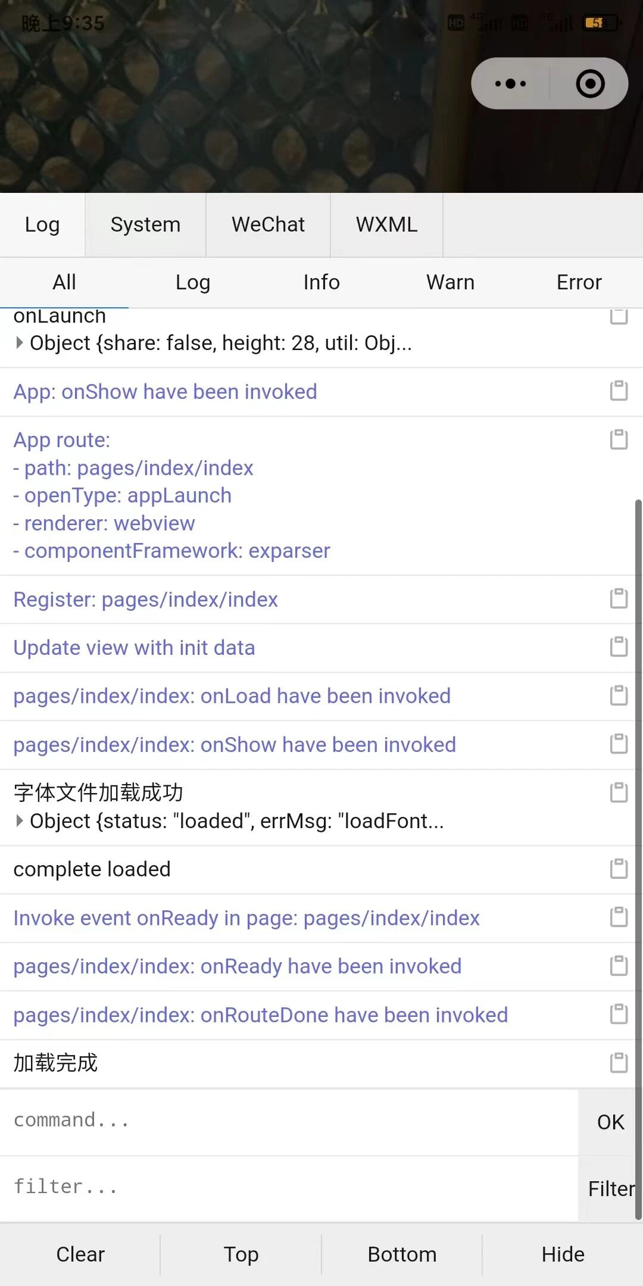This screenshot has height=1286, width=643.
Task: Copy the 'complete loaded' log entry
Action: (x=619, y=869)
